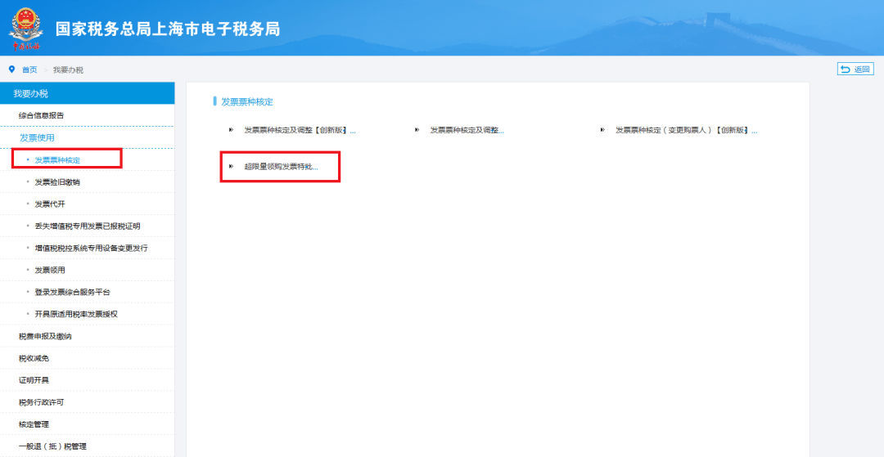Click the location pin icon beside 首页

coord(11,69)
